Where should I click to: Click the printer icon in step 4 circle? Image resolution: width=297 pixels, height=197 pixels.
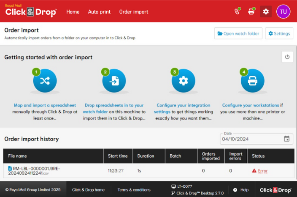(252, 81)
